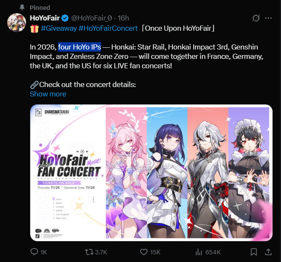This screenshot has width=281, height=262.
Task: Expand the post with Show more
Action: (x=48, y=94)
